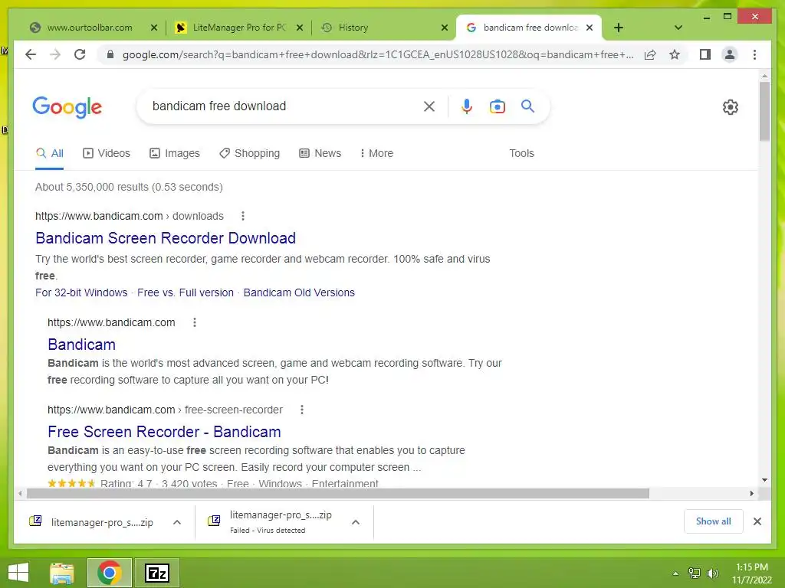Show hidden system tray icons
Screen dimensions: 785x588
(x=675, y=573)
